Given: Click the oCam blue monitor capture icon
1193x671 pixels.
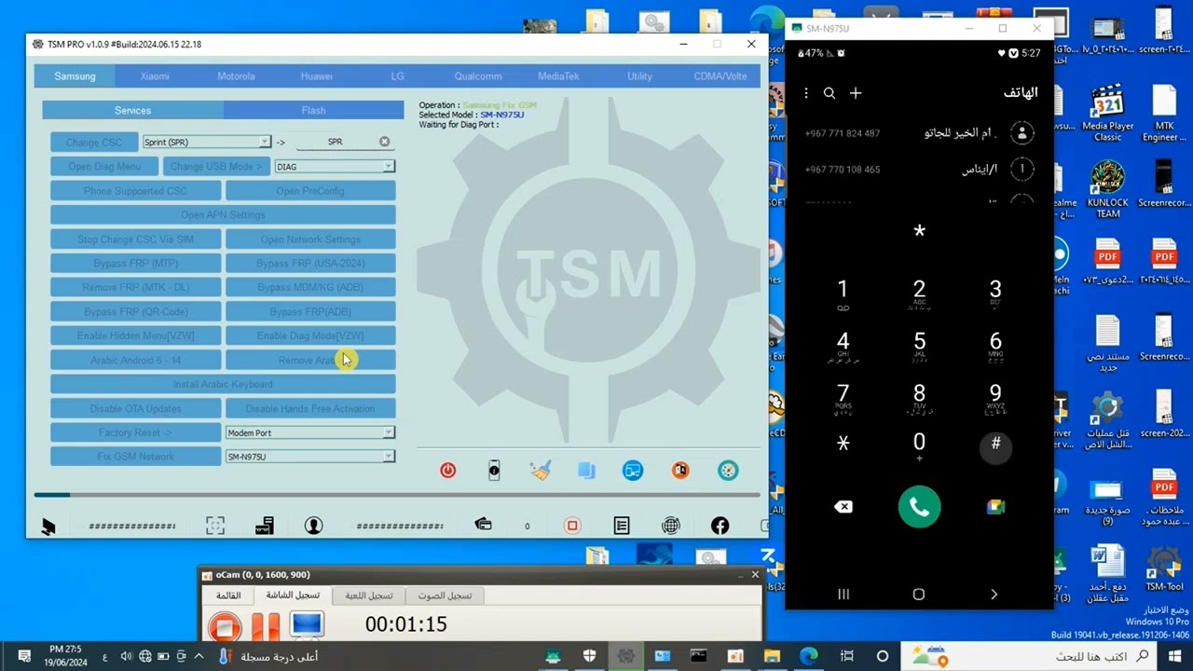Looking at the screenshot, I should click(306, 625).
